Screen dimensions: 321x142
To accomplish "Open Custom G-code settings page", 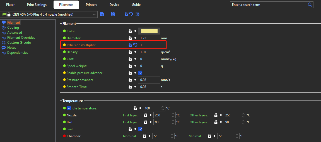I will [19, 43].
